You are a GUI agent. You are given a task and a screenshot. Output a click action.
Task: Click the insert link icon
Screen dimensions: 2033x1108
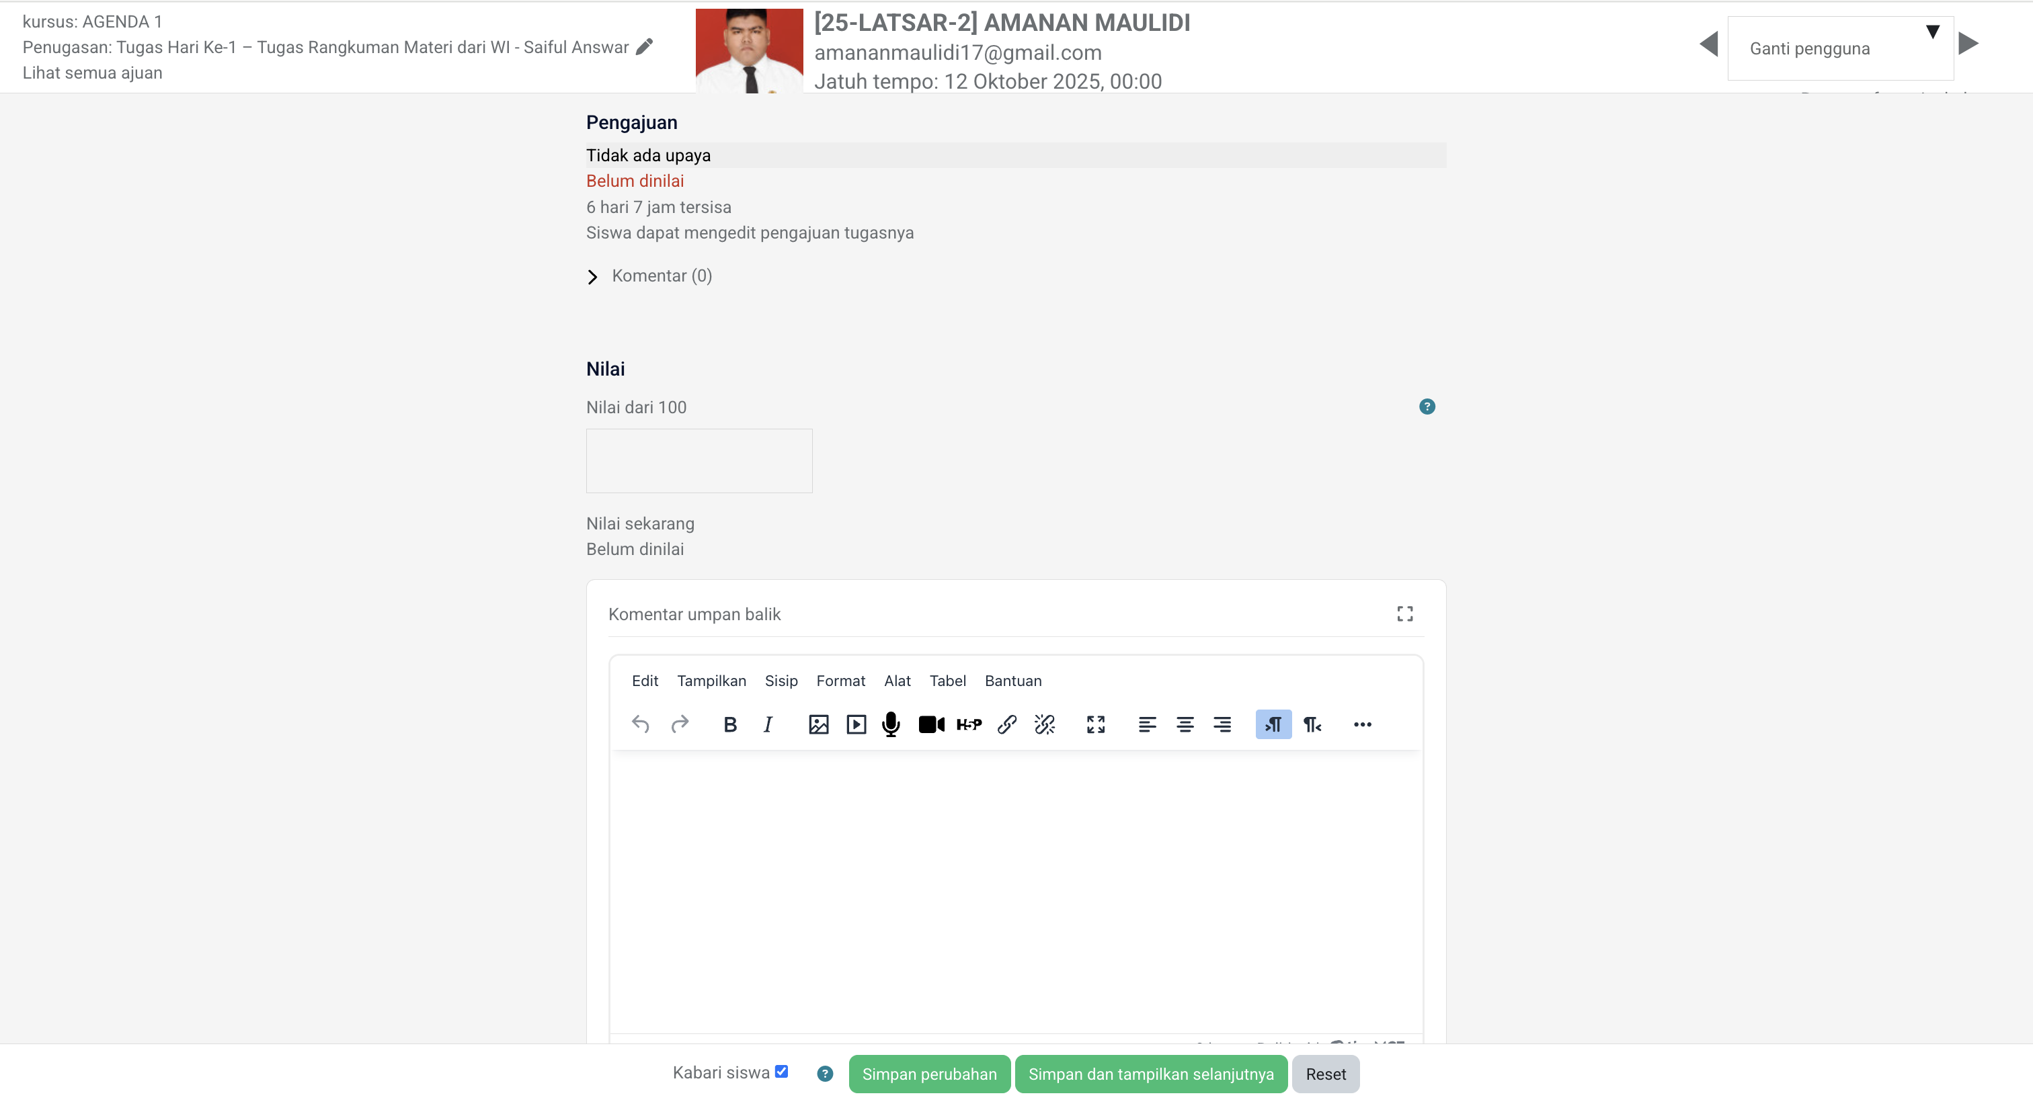tap(1006, 724)
